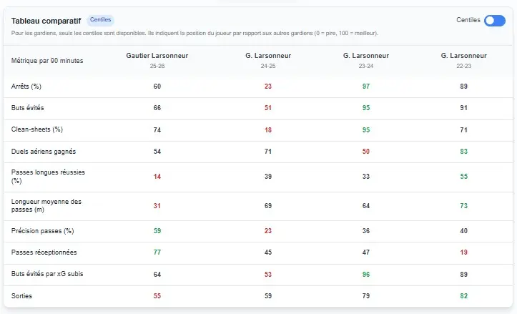Select the G. Larsonneur 22-23 column header
Screen dimensions: 517x314
(x=464, y=60)
